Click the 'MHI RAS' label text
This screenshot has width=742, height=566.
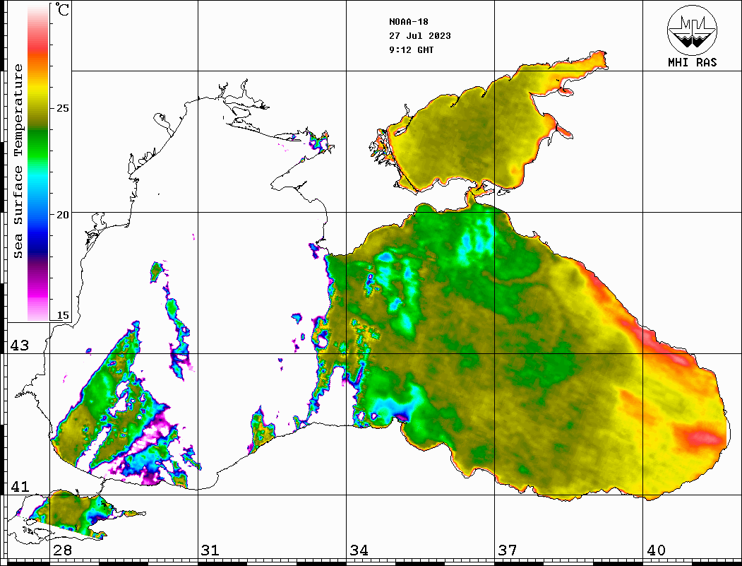coord(693,62)
